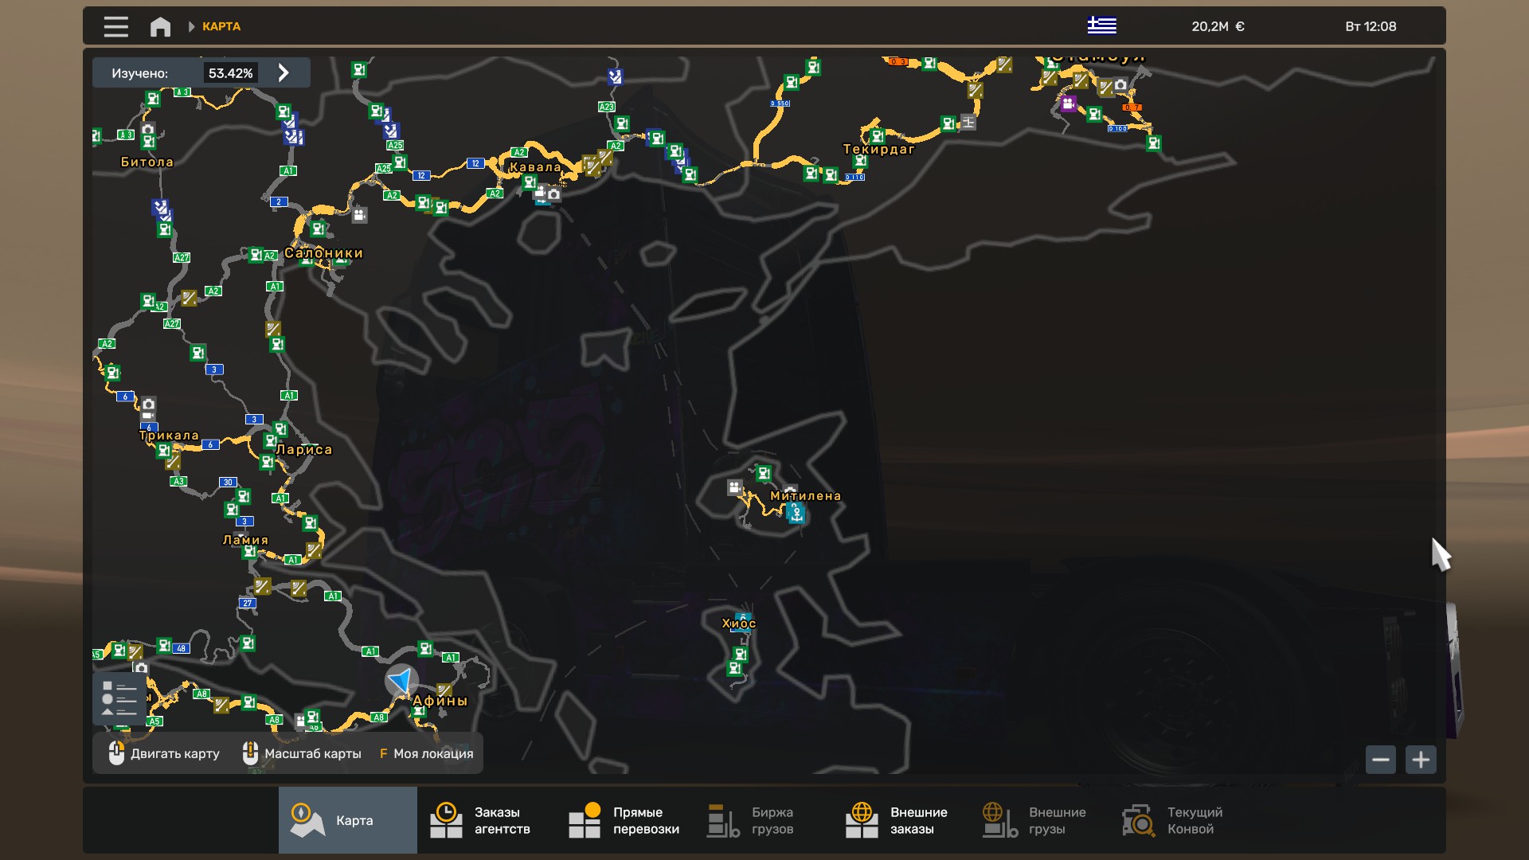Click the road 30 sign near Лариса
The height and width of the screenshot is (860, 1529).
point(228,483)
